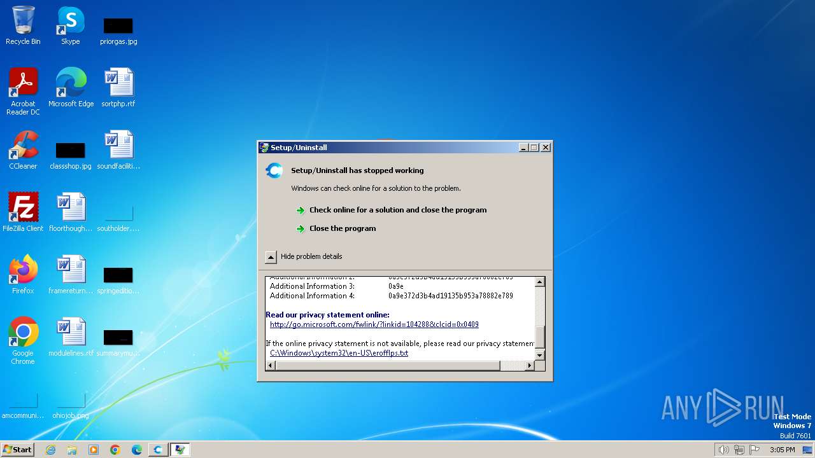
Task: Select the floorthough... document icon
Action: click(71, 212)
